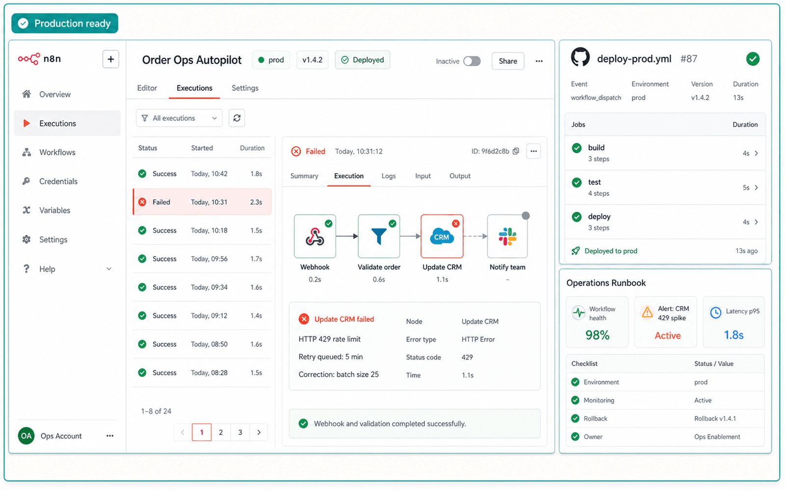
Task: Expand the build job details
Action: tap(756, 153)
